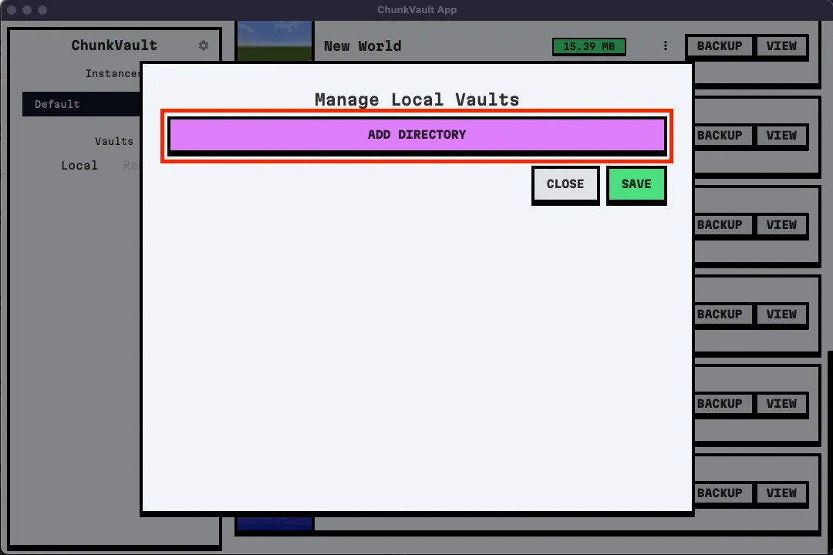
Task: Click the Vaults section label
Action: tap(113, 141)
